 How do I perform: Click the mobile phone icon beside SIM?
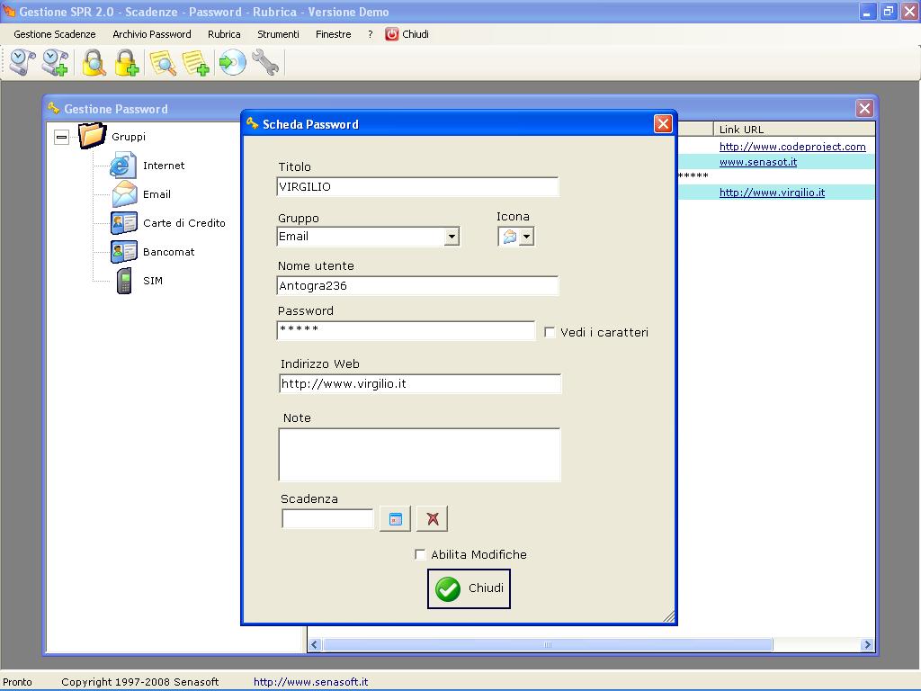coord(124,281)
